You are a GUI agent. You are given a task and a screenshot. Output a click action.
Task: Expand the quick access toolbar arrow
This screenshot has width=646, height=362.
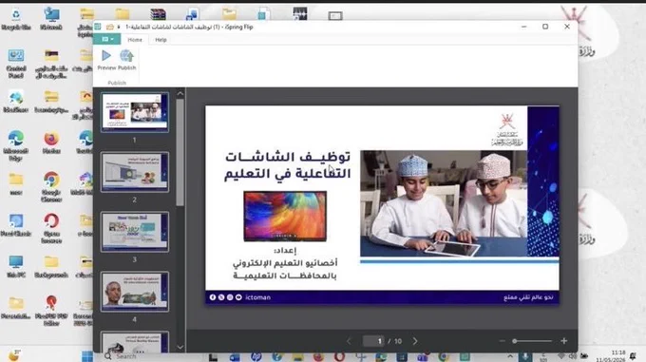[x=119, y=28]
